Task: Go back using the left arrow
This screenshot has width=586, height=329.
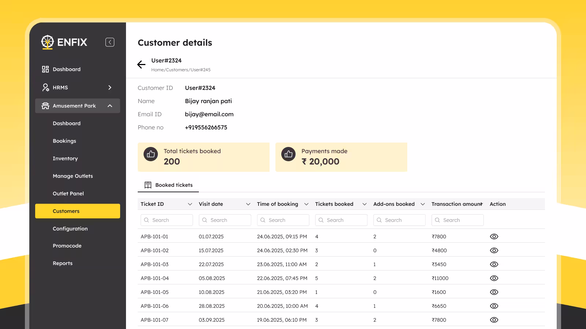Action: point(141,65)
